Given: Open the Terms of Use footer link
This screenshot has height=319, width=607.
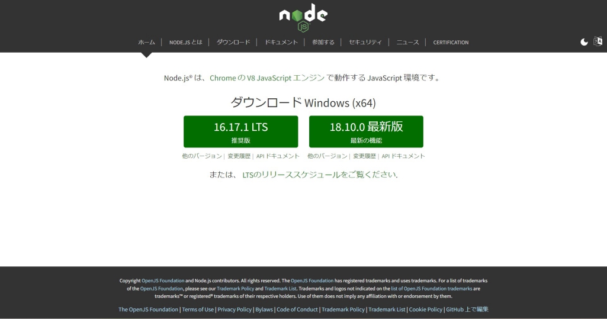Looking at the screenshot, I should point(198,310).
